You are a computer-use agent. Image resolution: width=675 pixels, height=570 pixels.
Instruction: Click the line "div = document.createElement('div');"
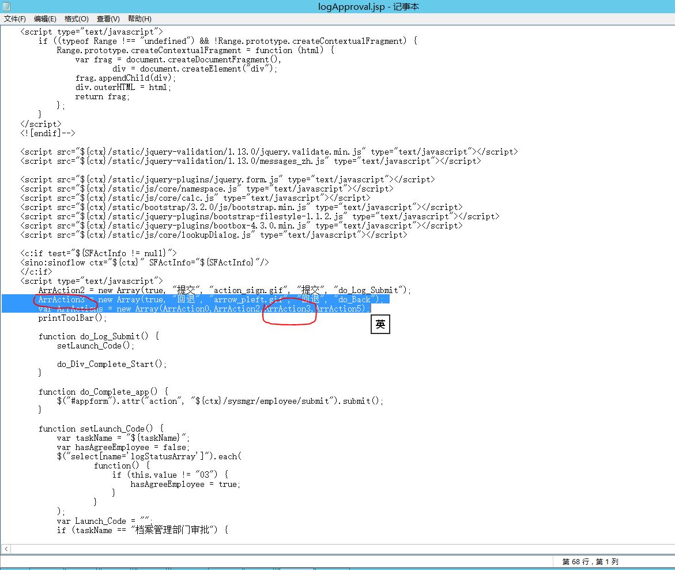[195, 69]
